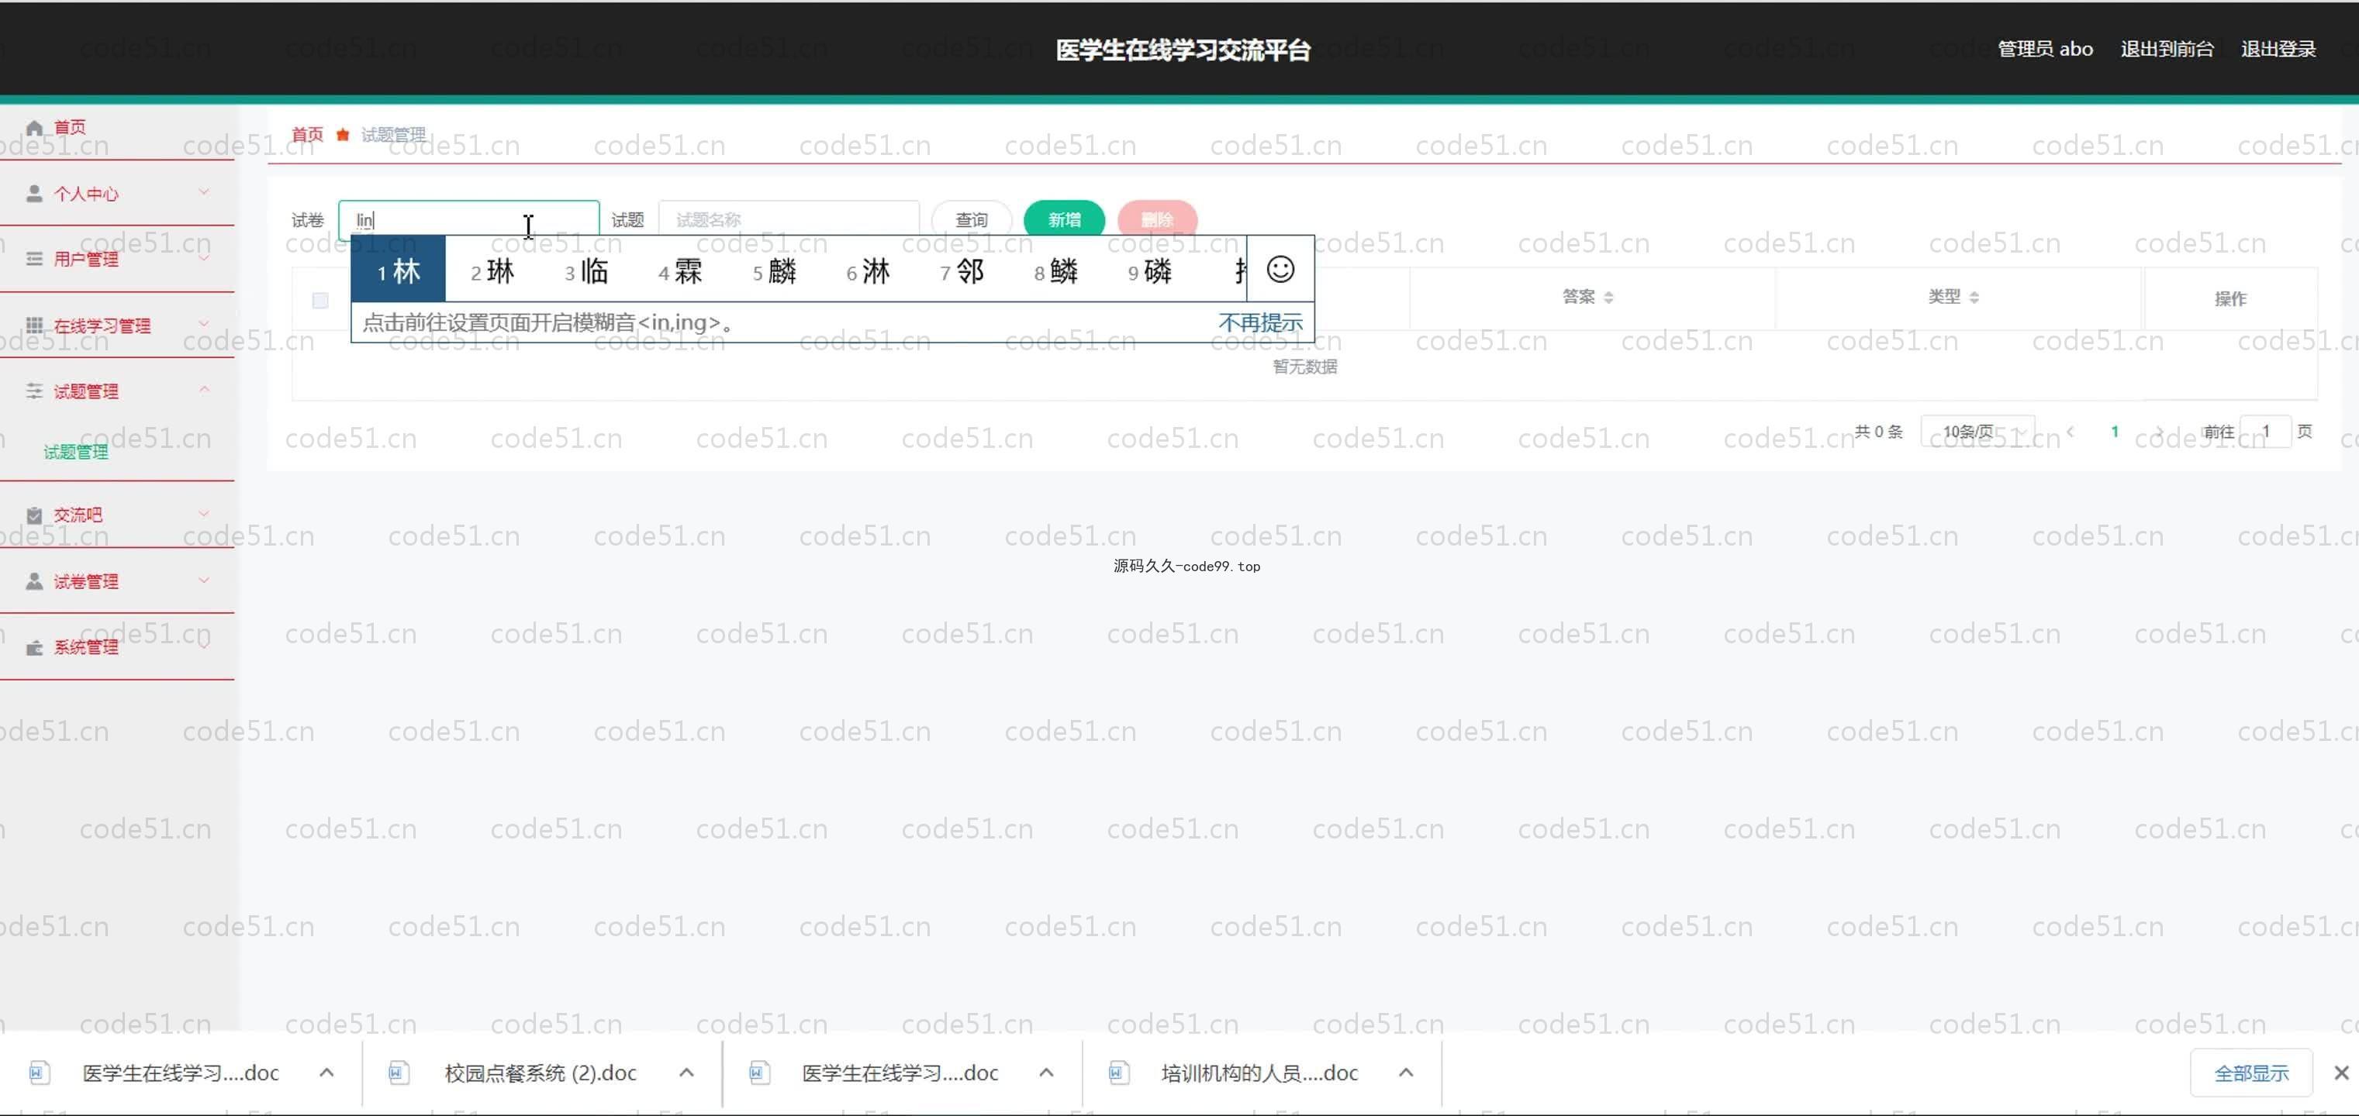Expand the 个人中心 menu chevron
The image size is (2359, 1116).
204,191
